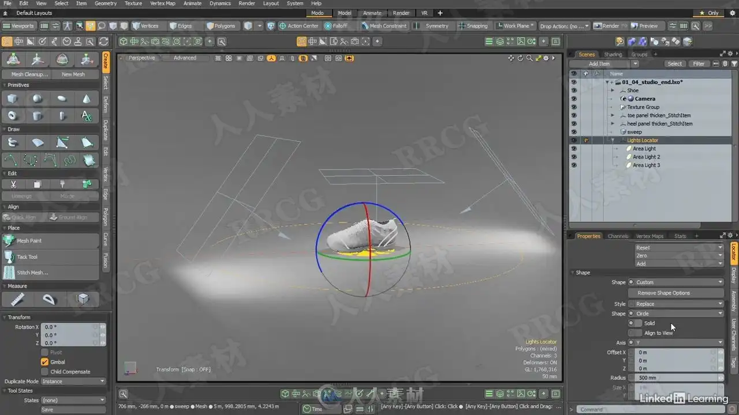Select the protractor measure tool
739x415 pixels.
pyautogui.click(x=50, y=299)
